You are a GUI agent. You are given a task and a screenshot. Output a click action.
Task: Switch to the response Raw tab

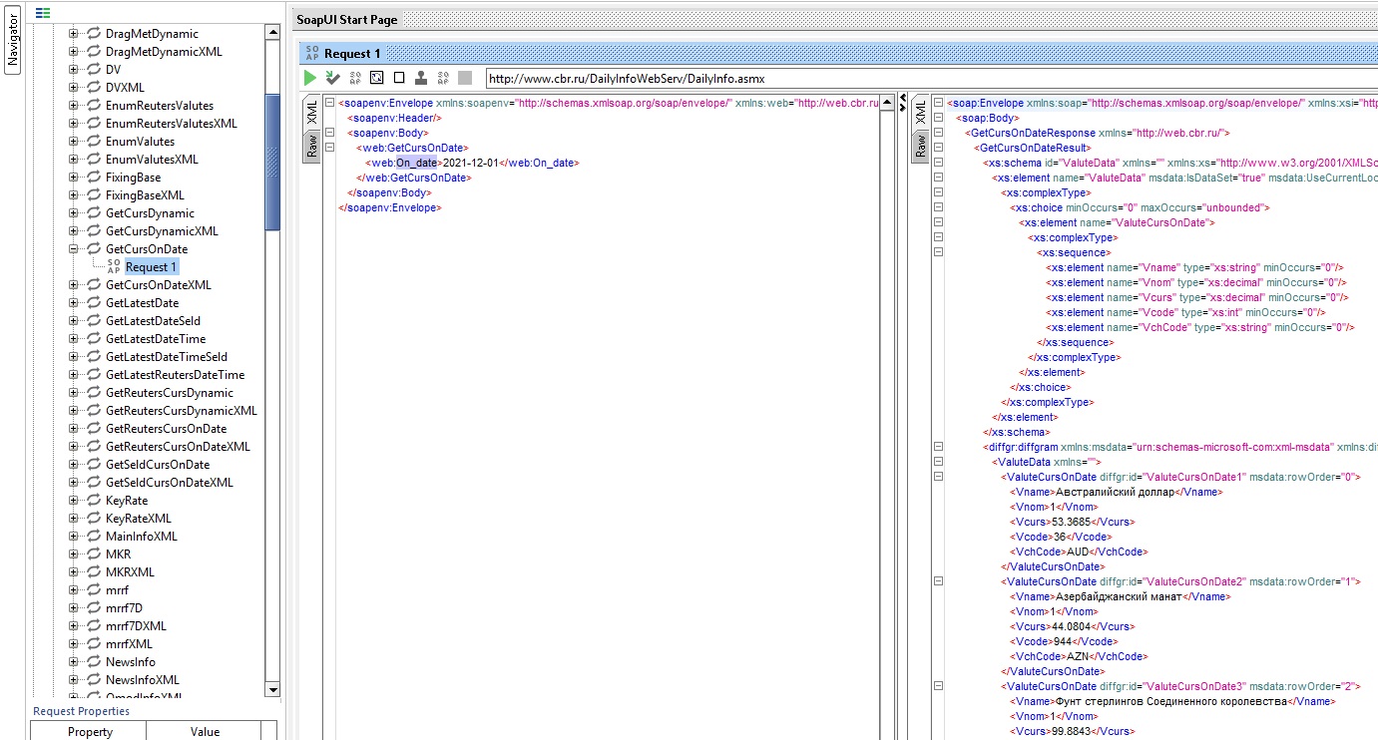tap(921, 148)
